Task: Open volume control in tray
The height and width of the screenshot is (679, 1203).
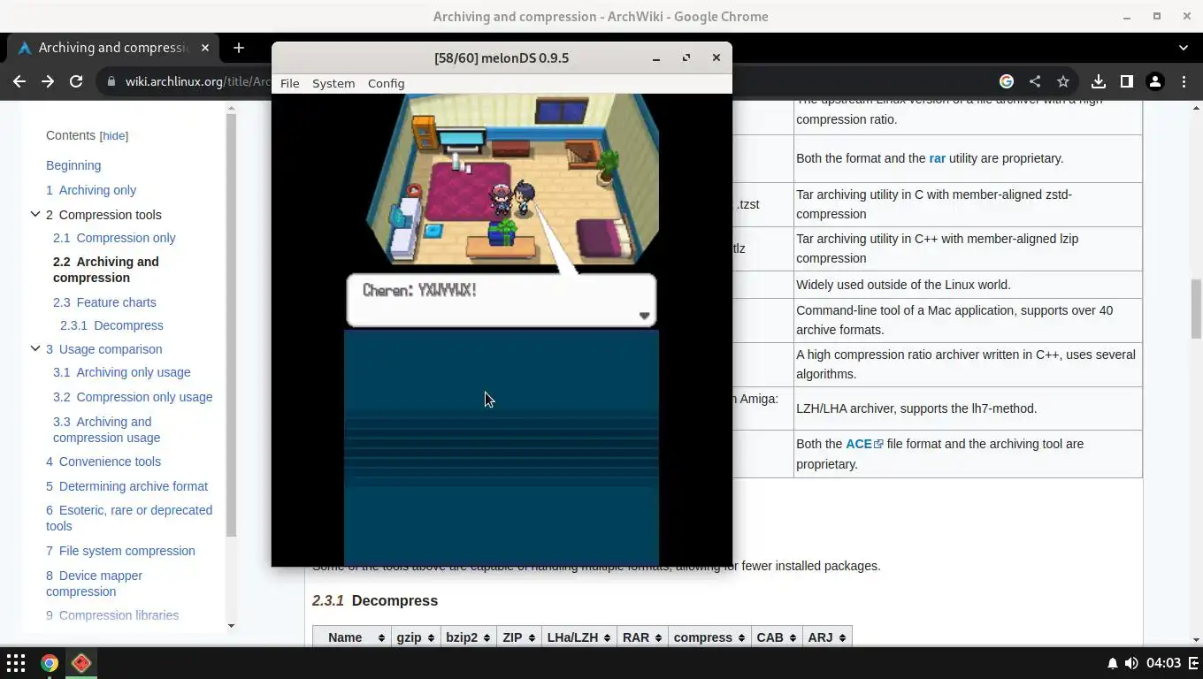Action: point(1131,663)
